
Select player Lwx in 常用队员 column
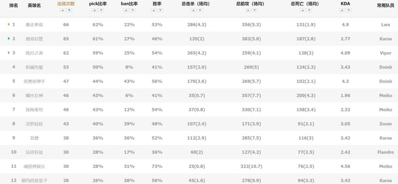click(x=385, y=25)
